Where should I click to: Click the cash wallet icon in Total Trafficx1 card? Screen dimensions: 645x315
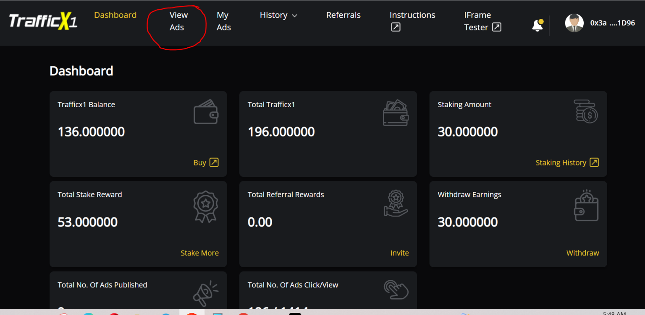click(396, 112)
